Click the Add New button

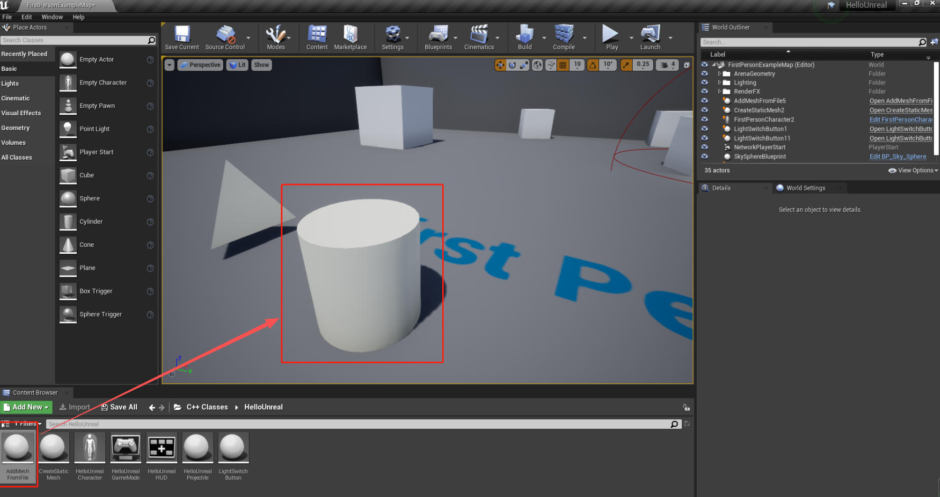26,407
